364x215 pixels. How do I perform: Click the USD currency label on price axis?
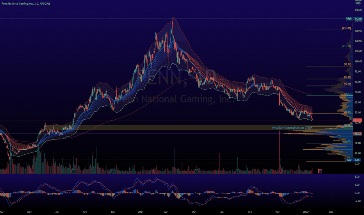358,4
